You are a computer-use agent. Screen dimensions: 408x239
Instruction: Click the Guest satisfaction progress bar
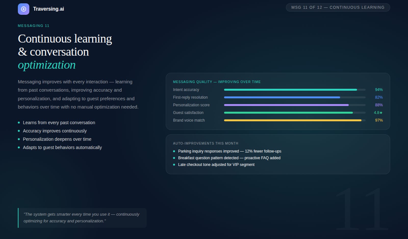tap(295, 113)
